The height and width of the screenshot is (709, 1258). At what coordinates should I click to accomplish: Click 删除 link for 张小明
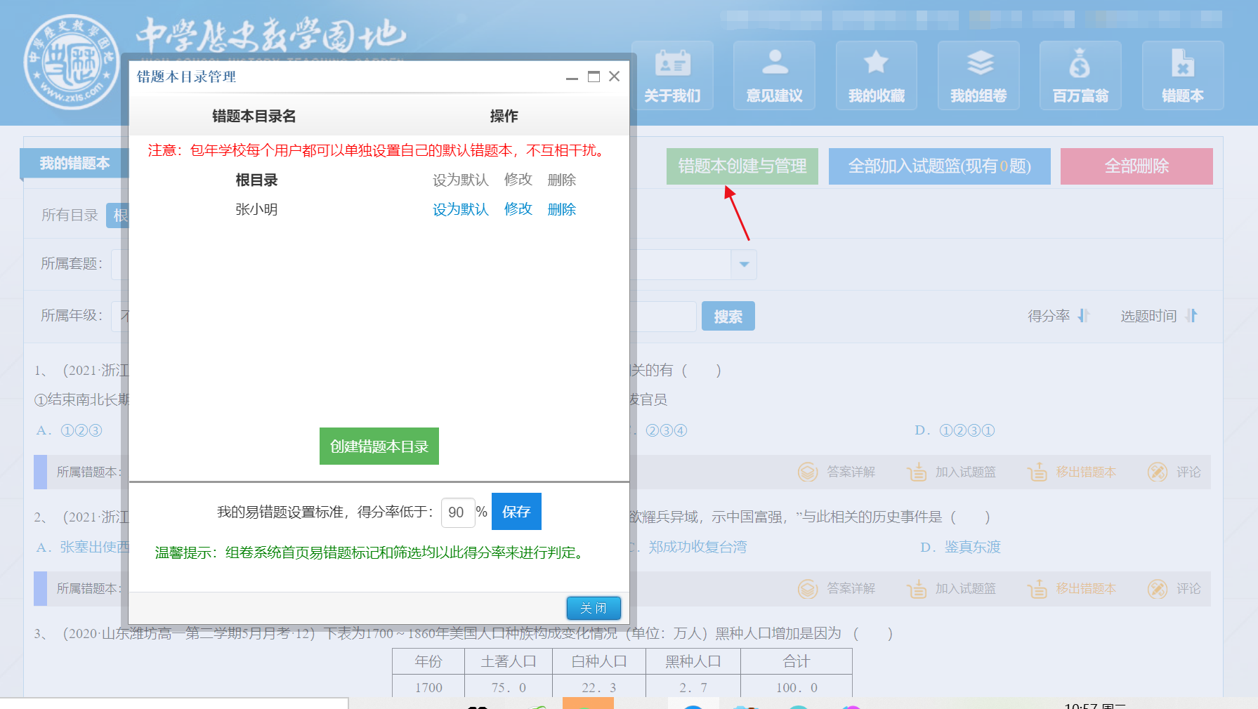coord(561,209)
